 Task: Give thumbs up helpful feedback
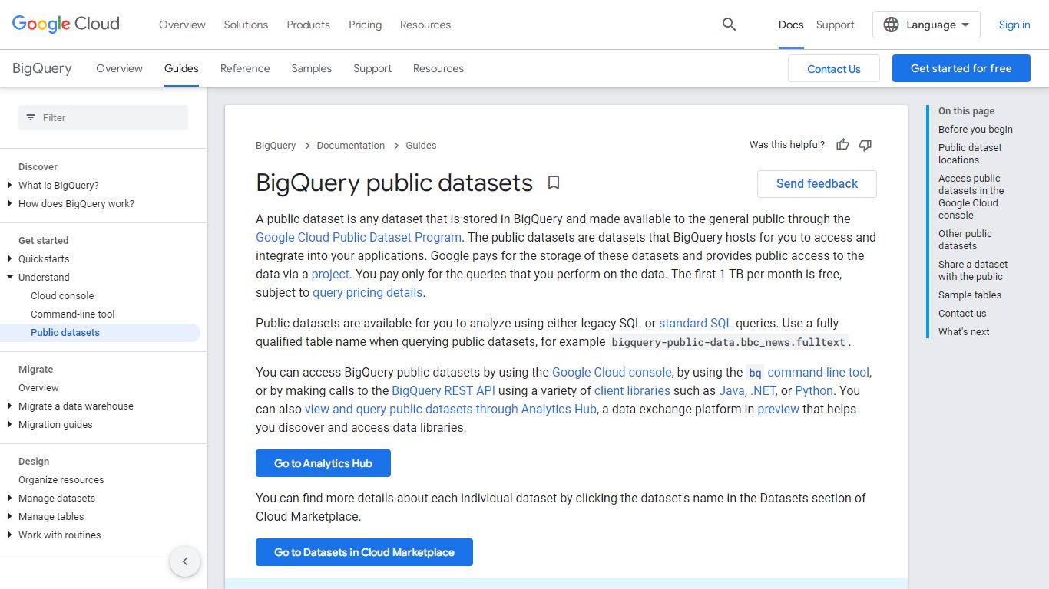(842, 145)
